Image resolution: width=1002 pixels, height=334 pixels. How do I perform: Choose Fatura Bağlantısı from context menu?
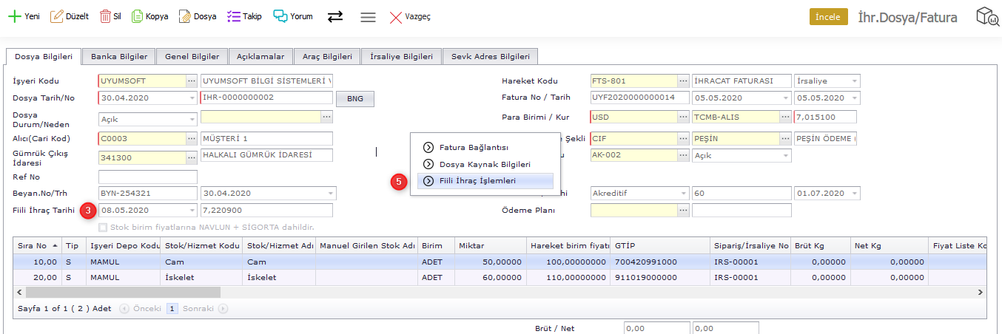pyautogui.click(x=474, y=147)
